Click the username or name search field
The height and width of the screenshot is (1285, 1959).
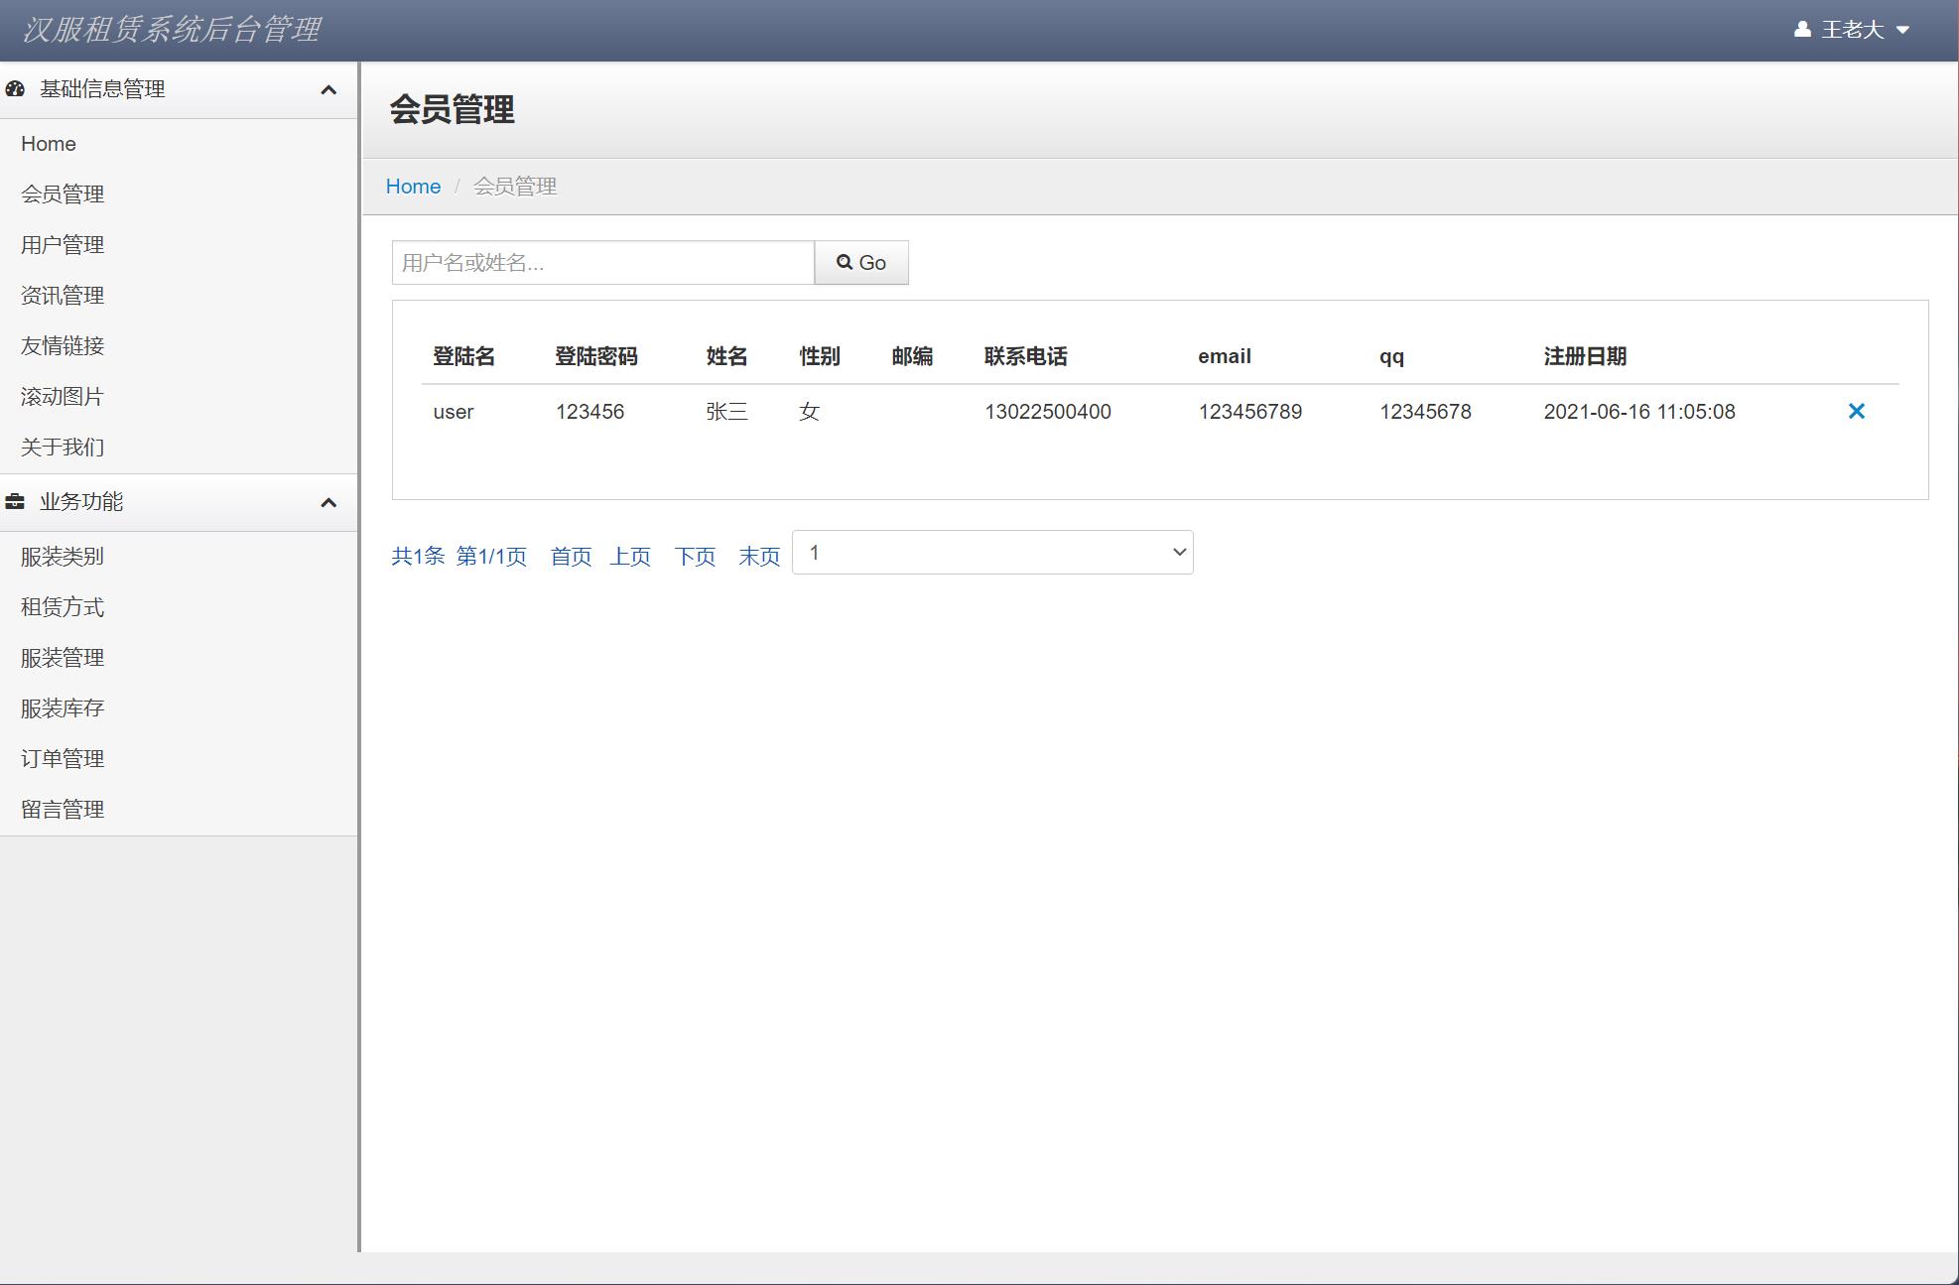pos(602,263)
